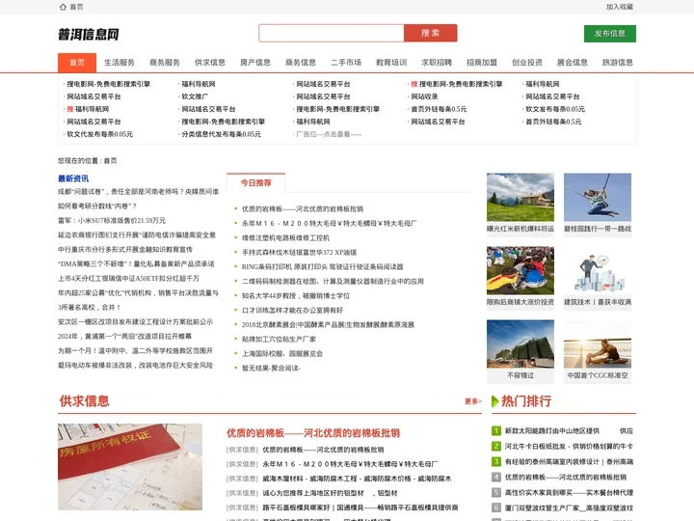Click the 房屋所有权证 photo thumbnail
The width and height of the screenshot is (694, 521).
pyautogui.click(x=130, y=467)
